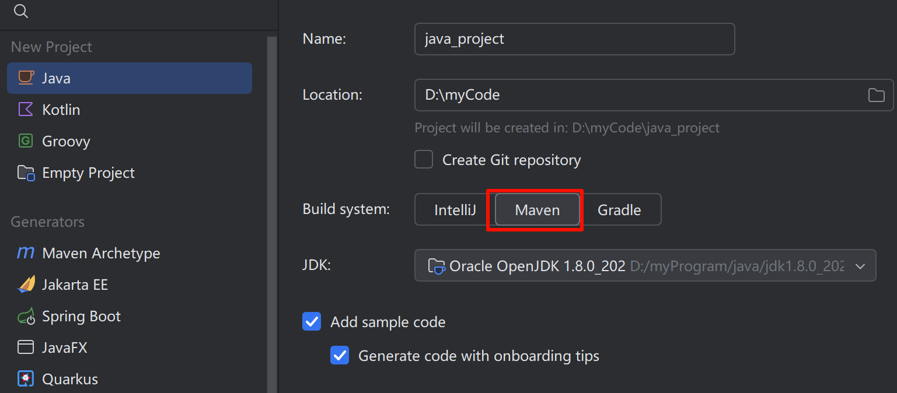The image size is (897, 393).
Task: Select Gradle build system
Action: (x=619, y=210)
